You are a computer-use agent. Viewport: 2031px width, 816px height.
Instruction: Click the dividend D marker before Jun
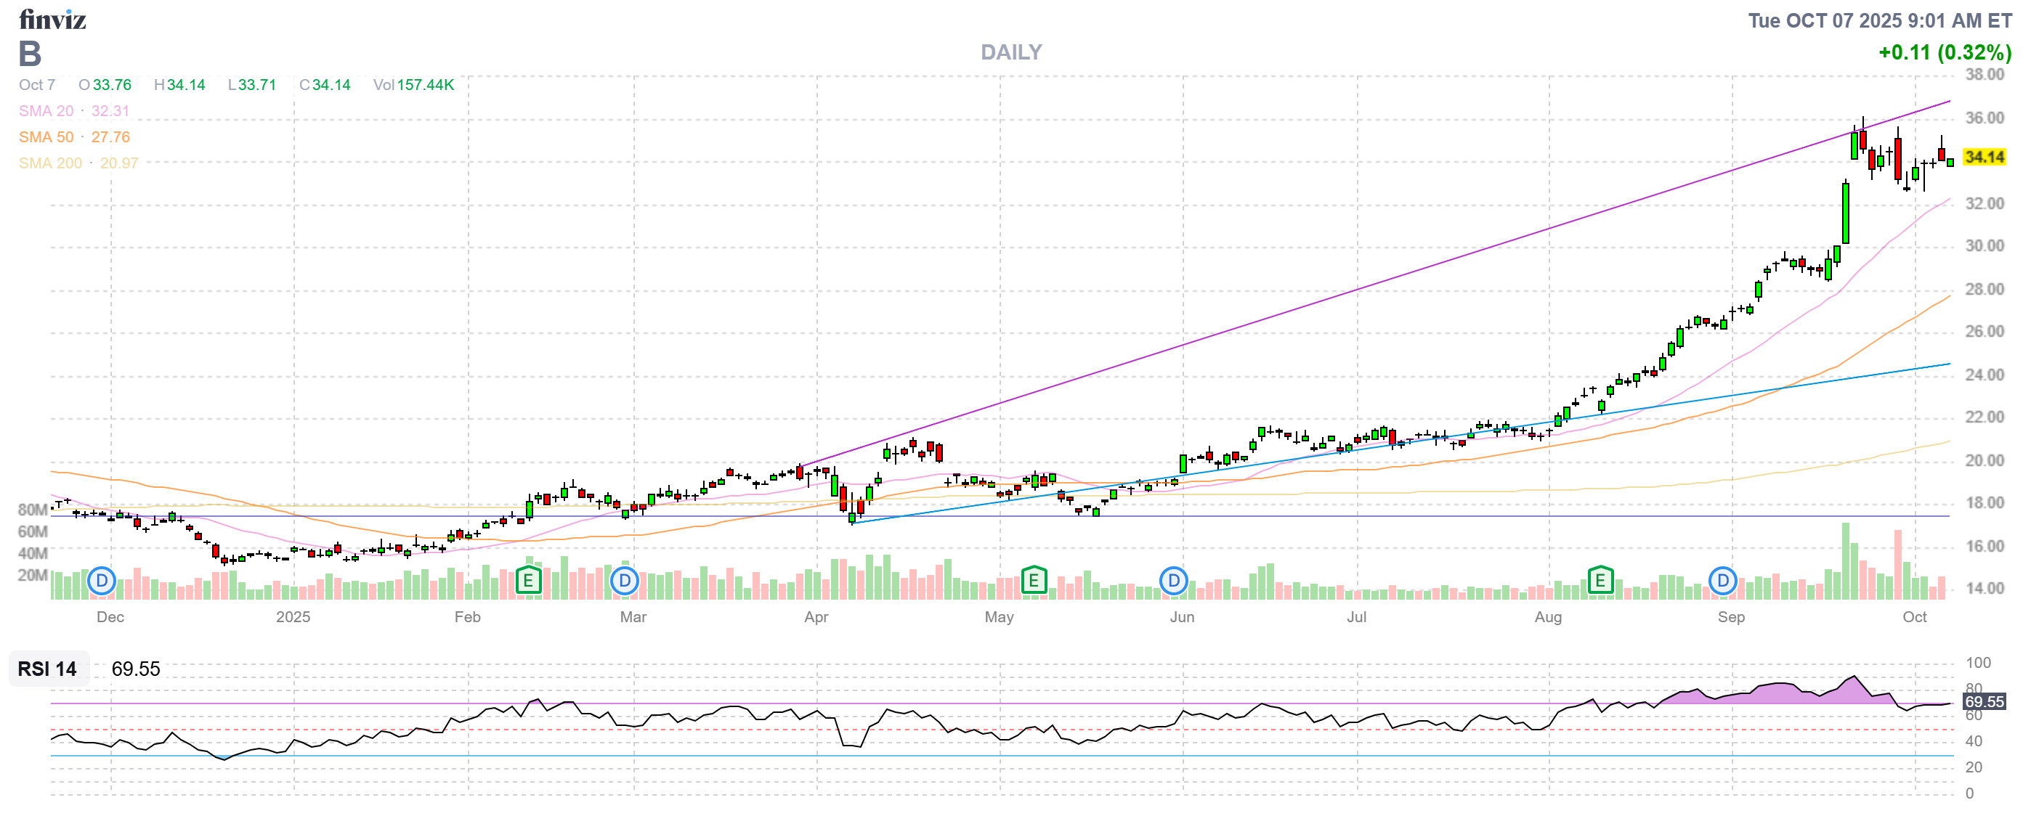[x=1173, y=582]
